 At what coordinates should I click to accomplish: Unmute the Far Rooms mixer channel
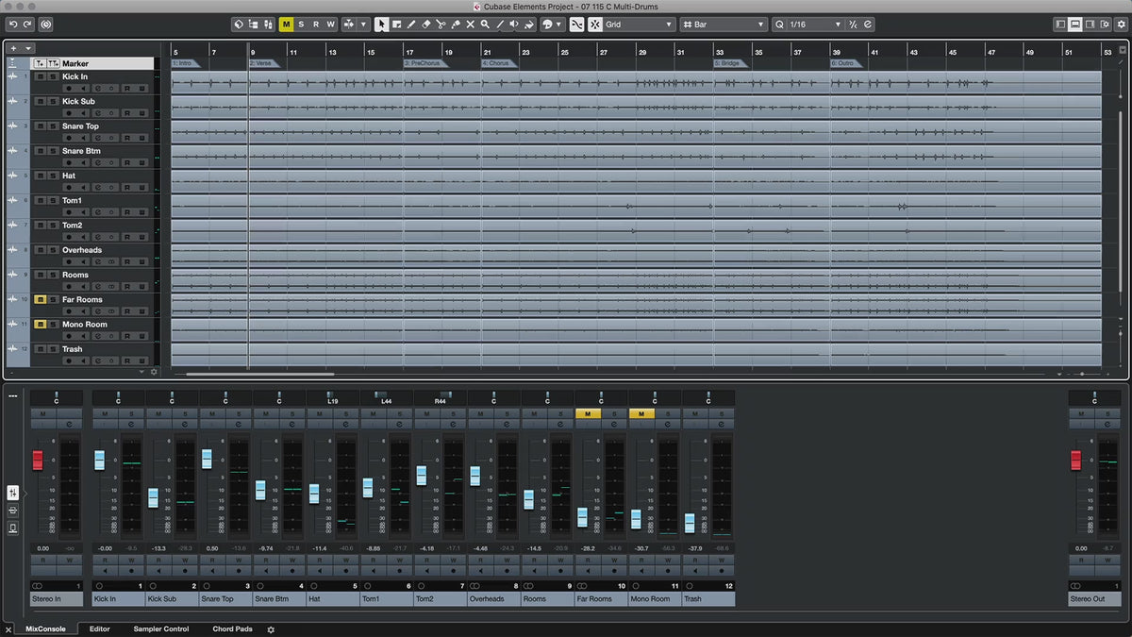click(587, 413)
